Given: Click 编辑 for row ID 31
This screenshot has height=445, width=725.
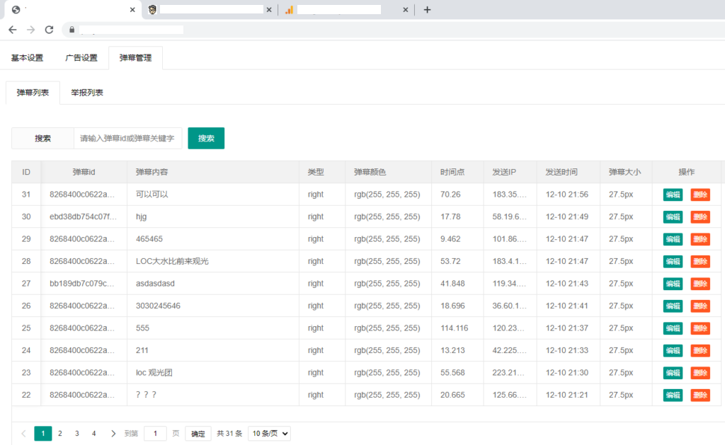Looking at the screenshot, I should click(x=673, y=195).
